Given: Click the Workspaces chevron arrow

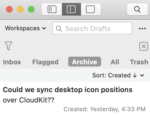Looking at the screenshot, I should coord(44,28).
